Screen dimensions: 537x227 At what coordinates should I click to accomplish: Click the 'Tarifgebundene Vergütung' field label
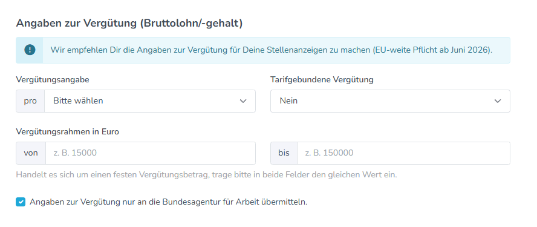click(x=322, y=79)
